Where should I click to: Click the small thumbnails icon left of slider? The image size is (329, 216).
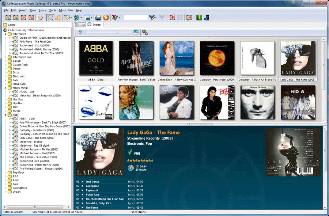point(80,32)
